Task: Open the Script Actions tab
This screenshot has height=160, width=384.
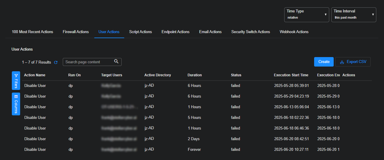Action: 140,32
